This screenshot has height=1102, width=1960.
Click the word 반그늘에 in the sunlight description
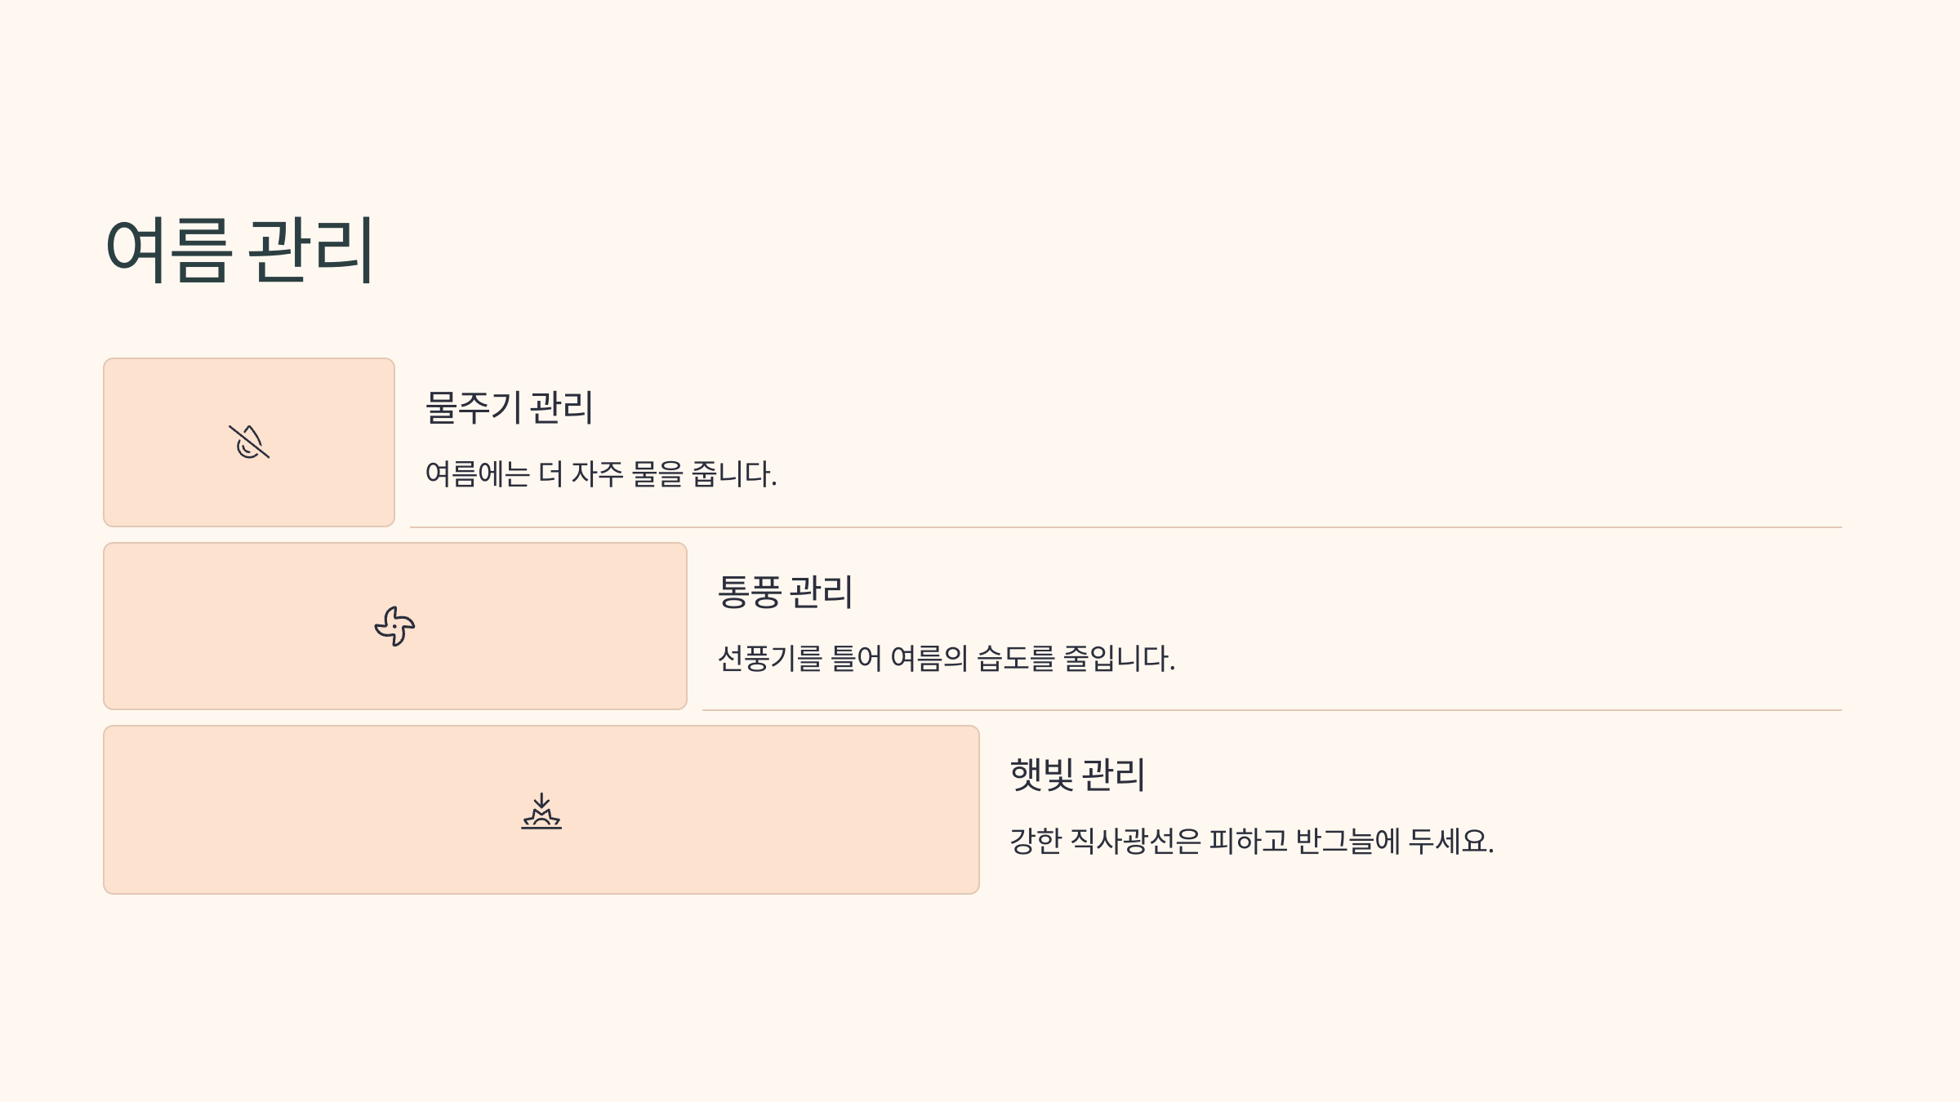(x=1348, y=841)
